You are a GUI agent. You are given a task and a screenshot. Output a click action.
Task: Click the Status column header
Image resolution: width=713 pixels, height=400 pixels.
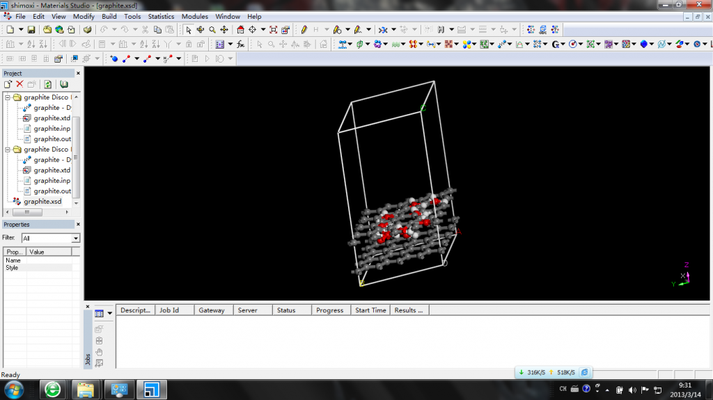(x=292, y=310)
